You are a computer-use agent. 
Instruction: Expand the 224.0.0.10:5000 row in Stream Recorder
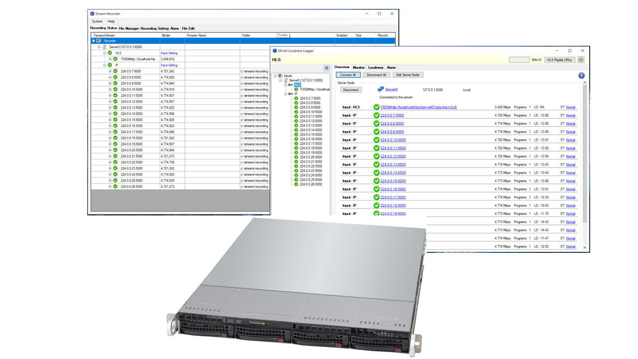pos(110,89)
